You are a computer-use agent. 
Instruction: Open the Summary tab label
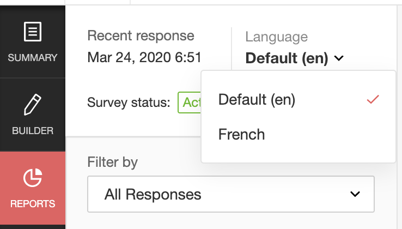[33, 57]
